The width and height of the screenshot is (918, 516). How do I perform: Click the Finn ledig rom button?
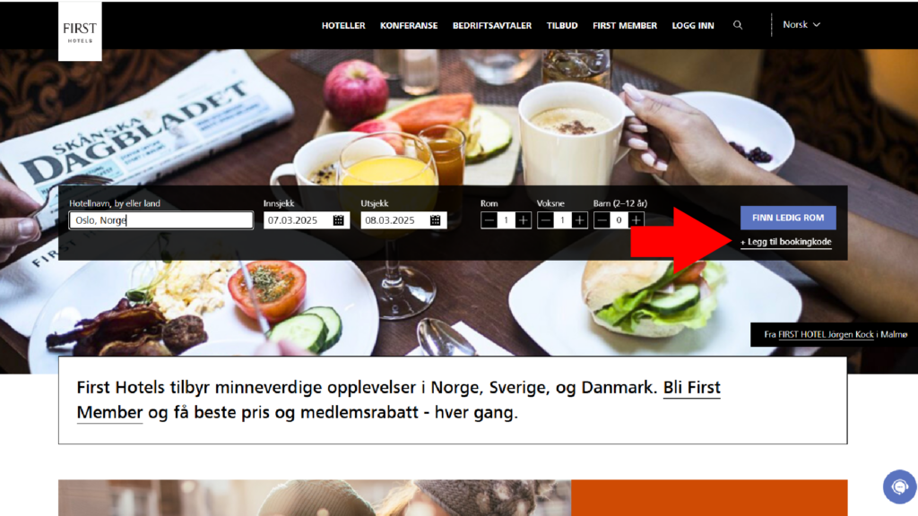[788, 218]
